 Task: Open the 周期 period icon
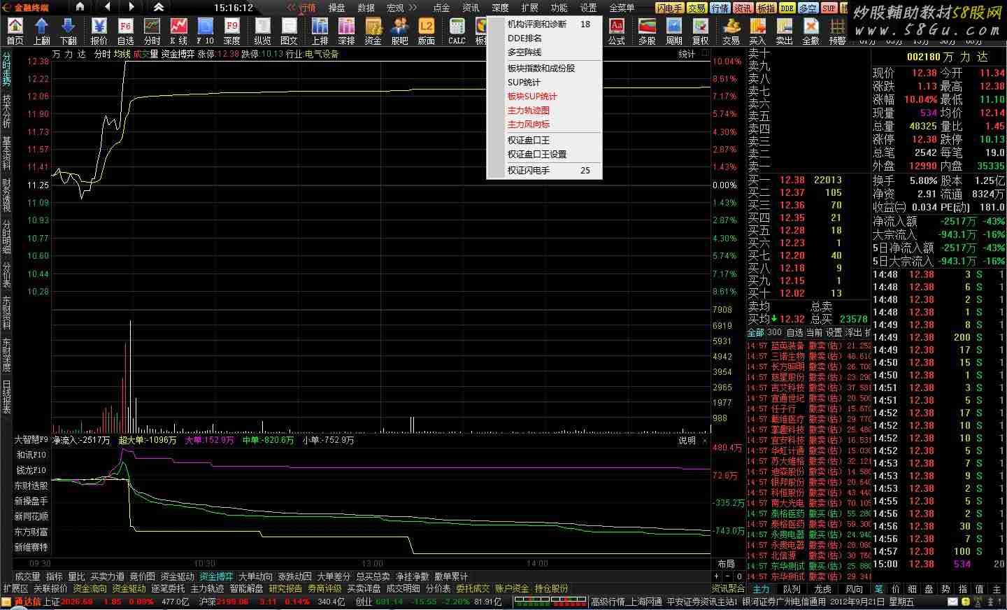(673, 31)
